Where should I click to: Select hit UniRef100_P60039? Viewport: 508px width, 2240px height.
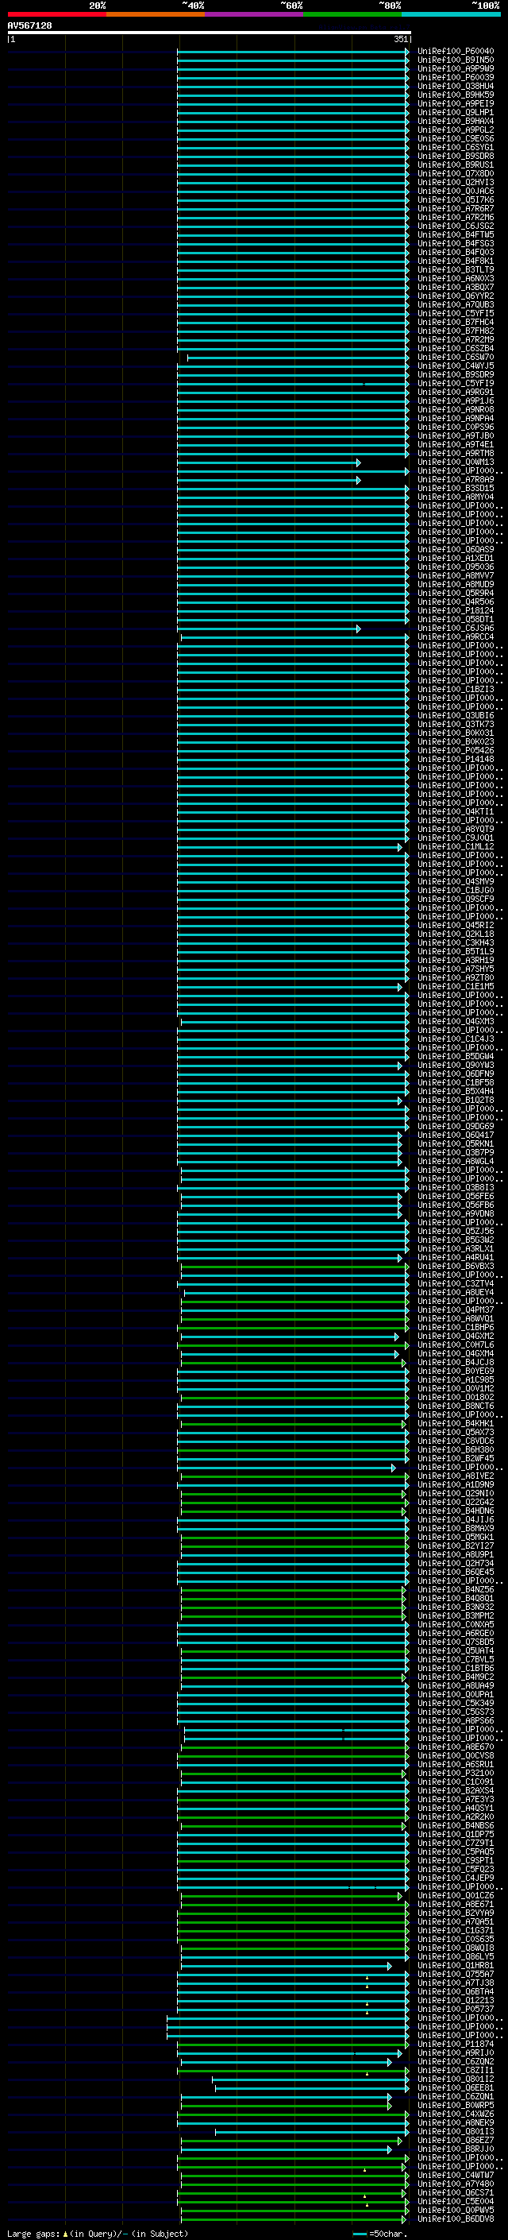[455, 77]
